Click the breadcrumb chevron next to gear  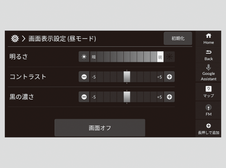point(24,39)
